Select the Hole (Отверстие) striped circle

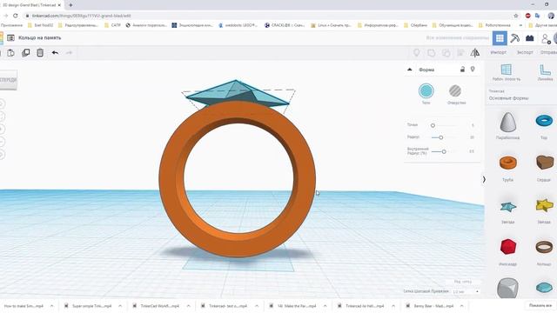pos(455,90)
